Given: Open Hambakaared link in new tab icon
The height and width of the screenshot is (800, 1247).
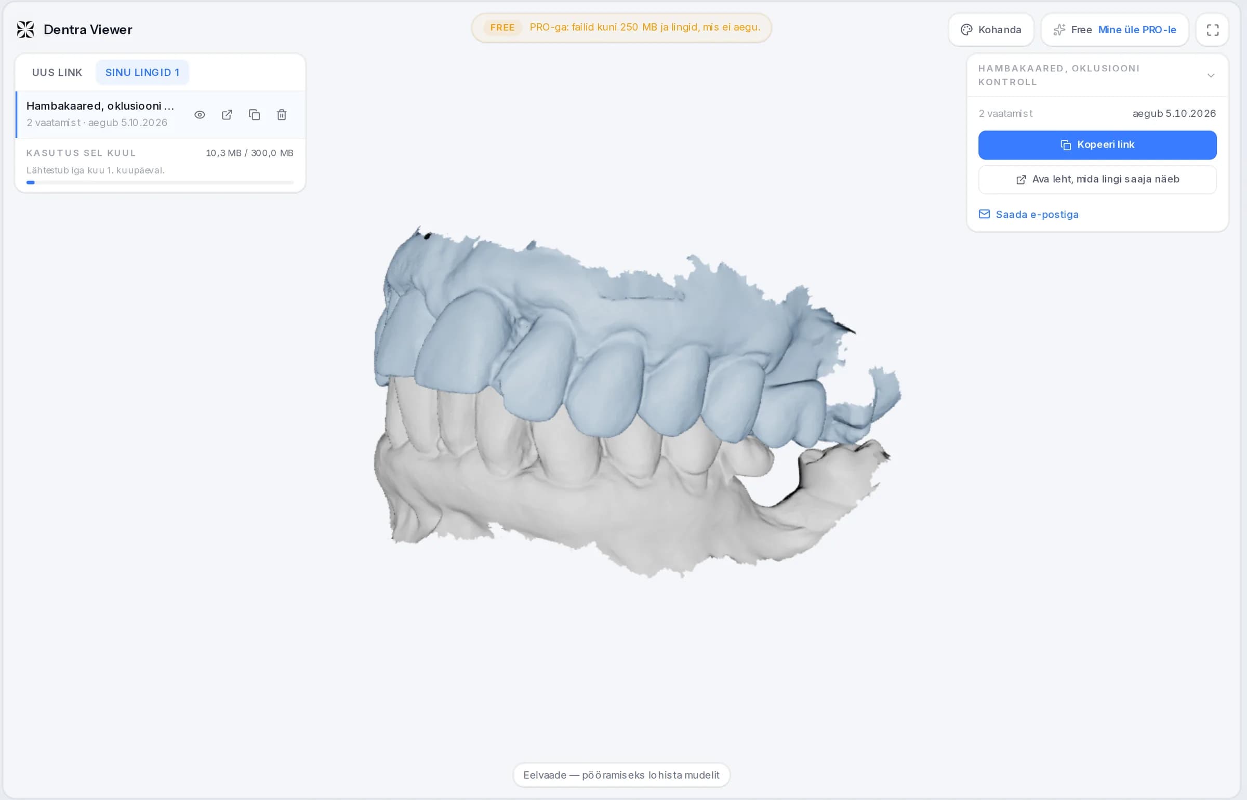Looking at the screenshot, I should [x=227, y=115].
